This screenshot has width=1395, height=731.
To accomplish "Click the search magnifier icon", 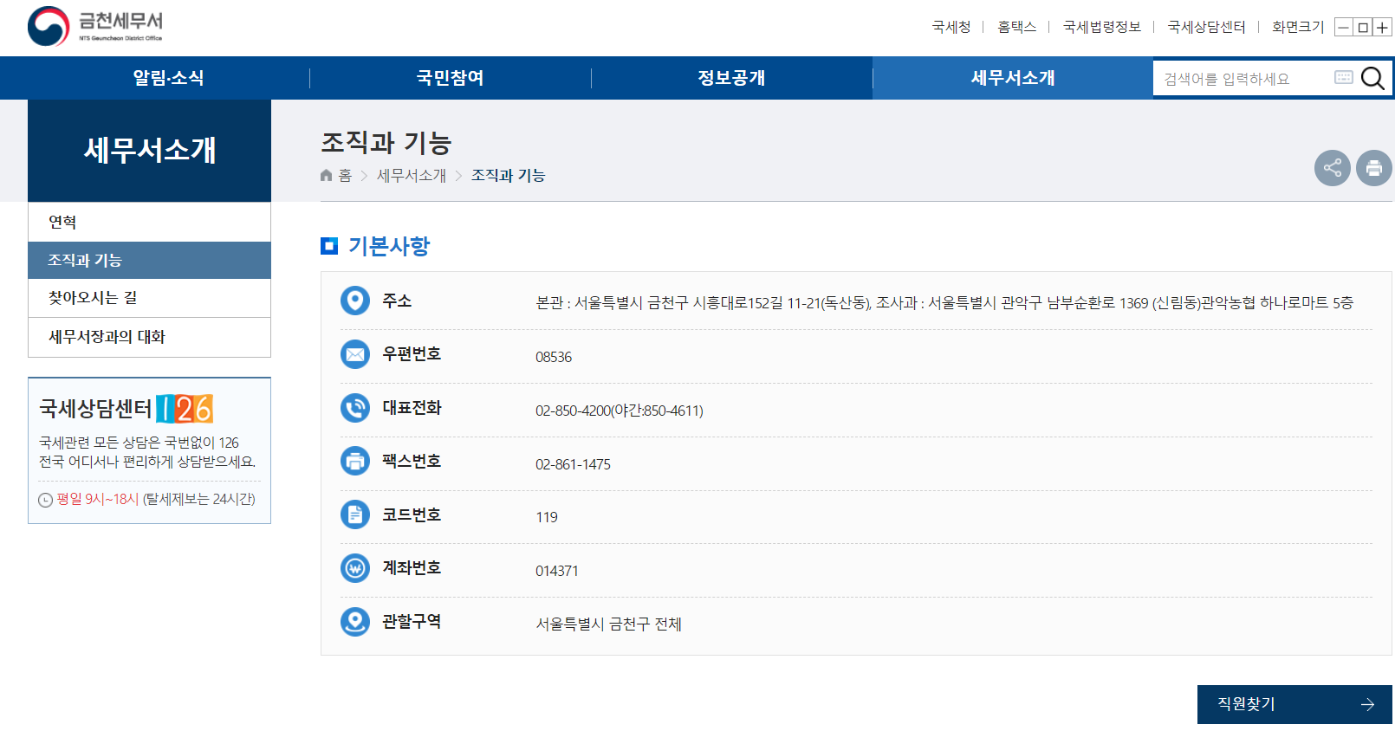I will pos(1372,78).
